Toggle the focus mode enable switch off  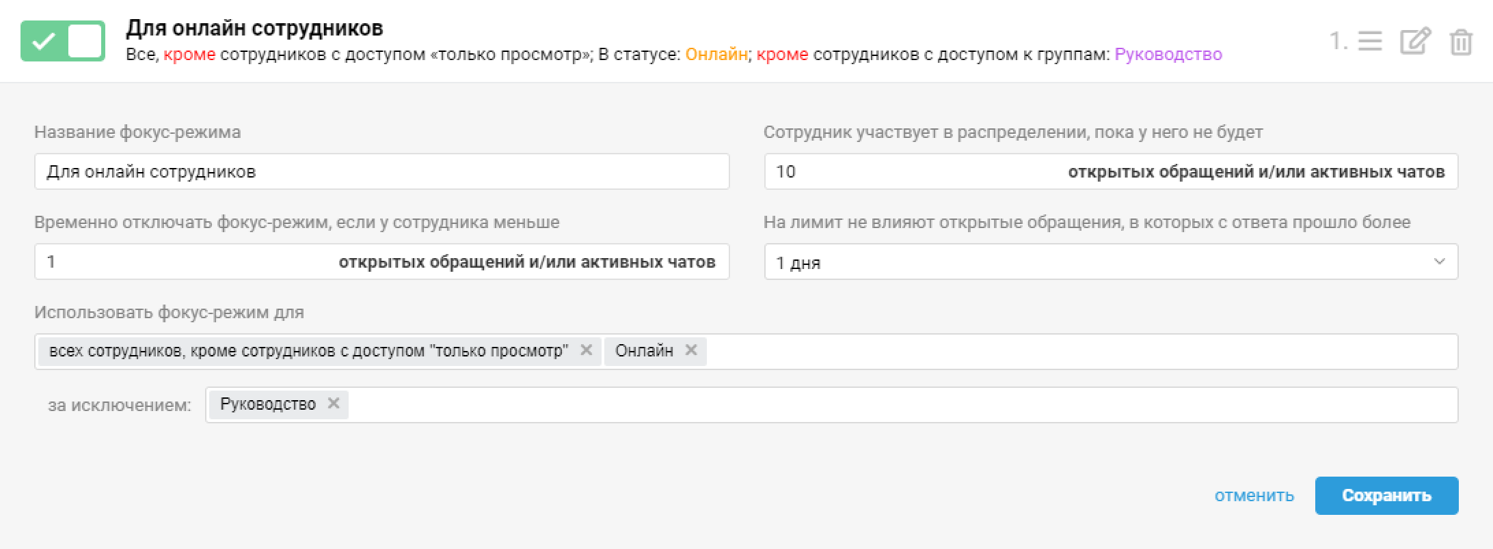pyautogui.click(x=63, y=41)
